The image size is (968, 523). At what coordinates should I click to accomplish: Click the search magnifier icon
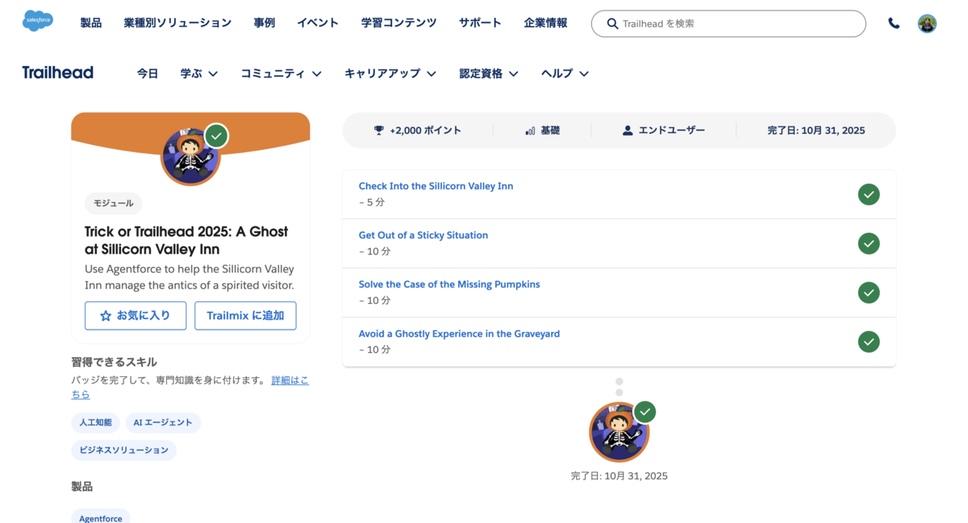click(612, 24)
